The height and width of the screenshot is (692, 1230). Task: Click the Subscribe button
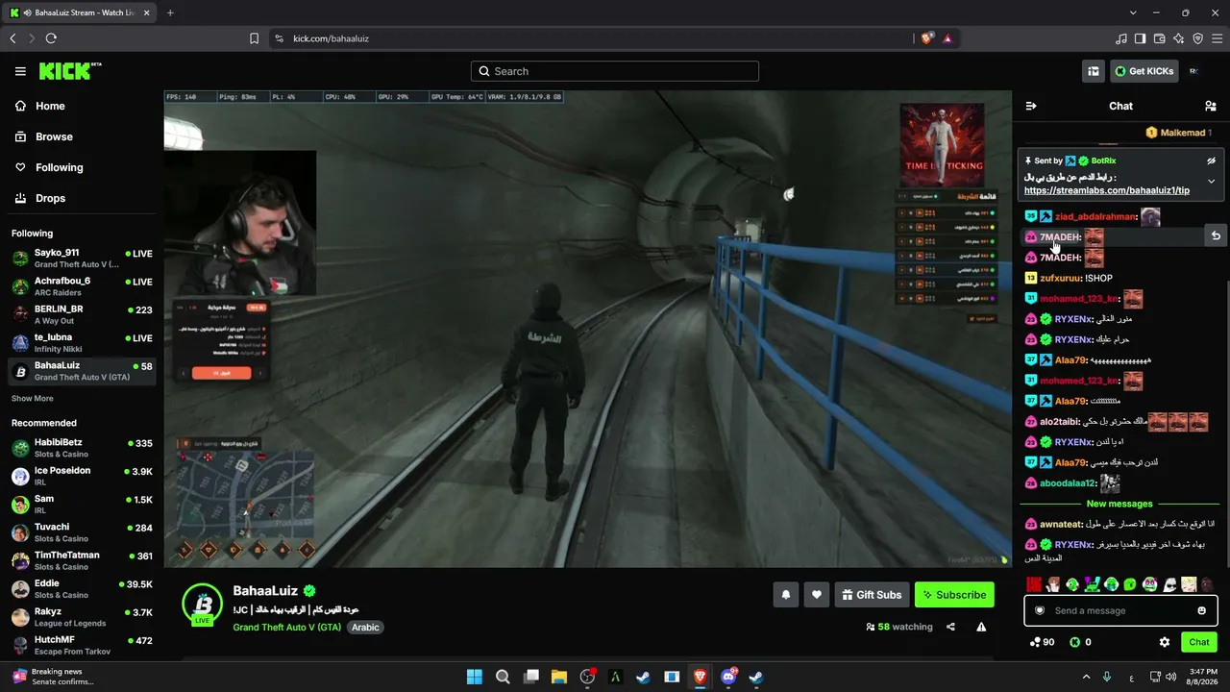coord(954,595)
